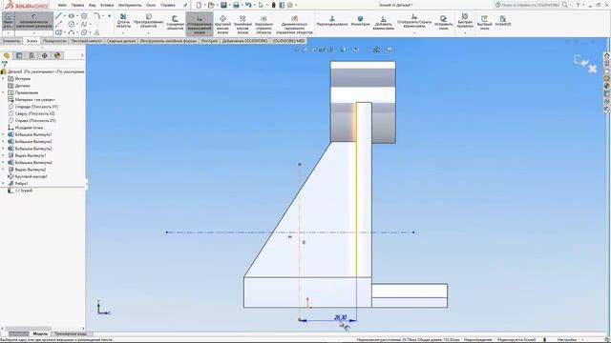611x343 pixels.
Task: Click the Print icon
Action: 236,5
